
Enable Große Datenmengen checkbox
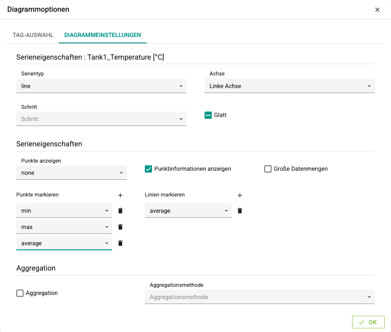coord(268,169)
